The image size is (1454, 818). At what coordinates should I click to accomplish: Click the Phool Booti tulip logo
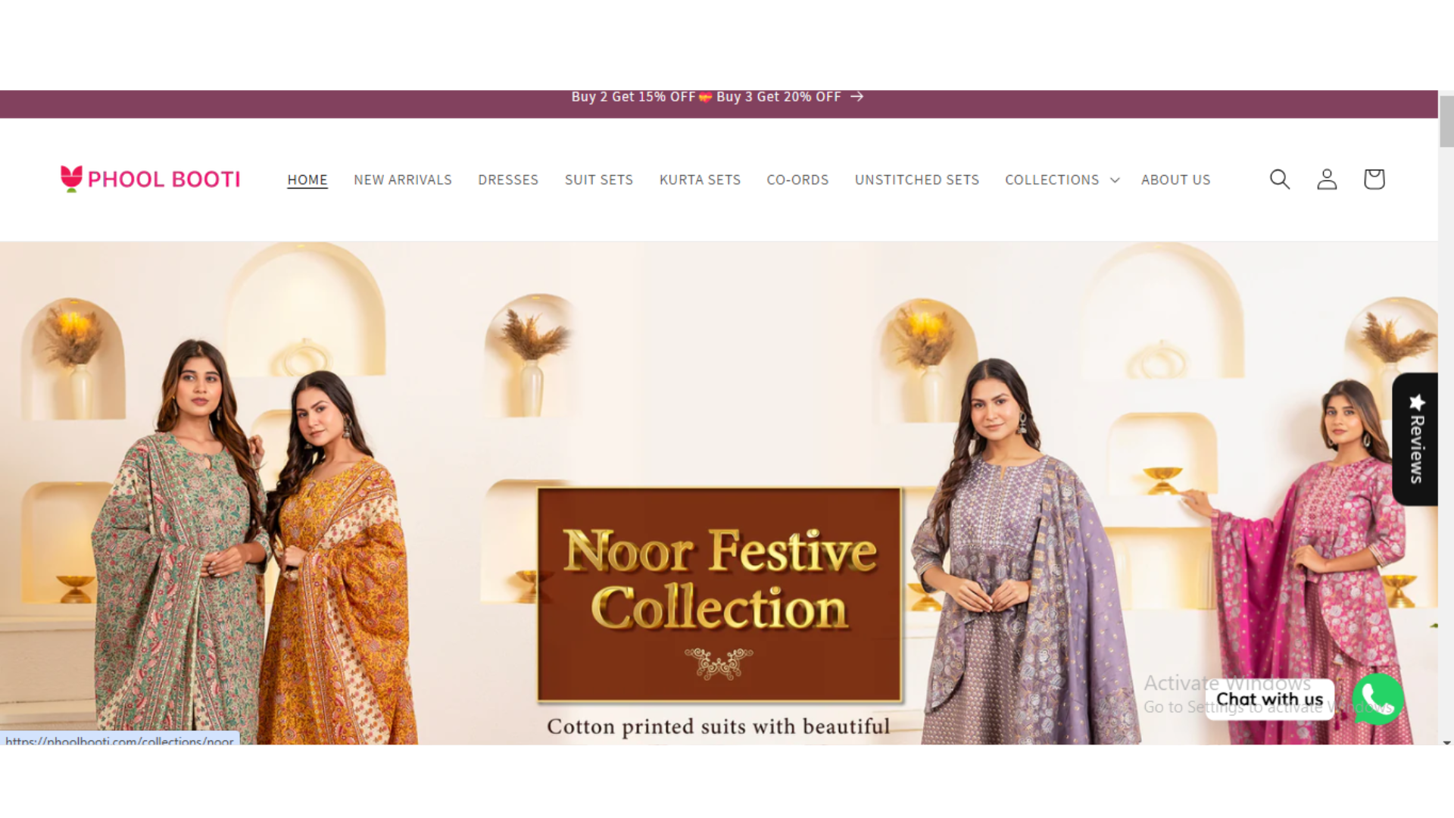(71, 179)
